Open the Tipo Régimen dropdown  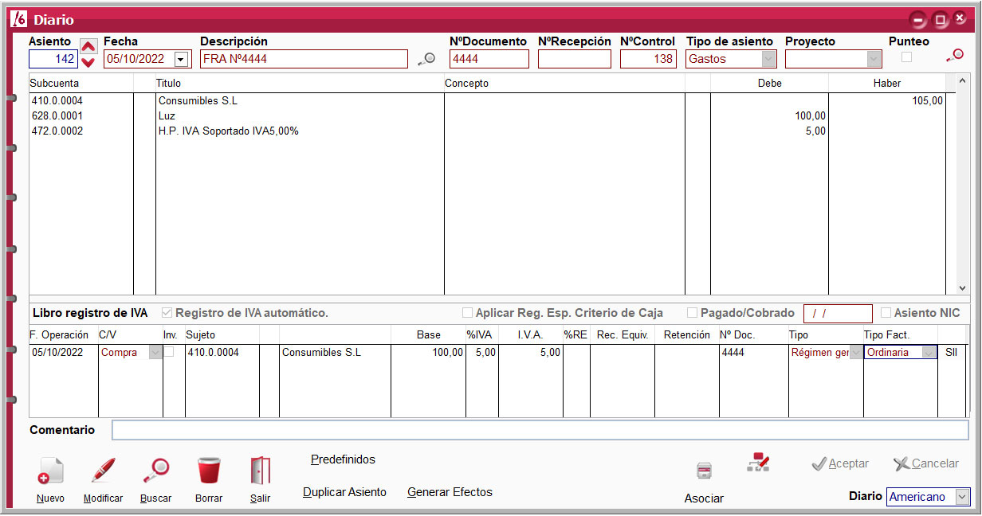click(x=856, y=353)
